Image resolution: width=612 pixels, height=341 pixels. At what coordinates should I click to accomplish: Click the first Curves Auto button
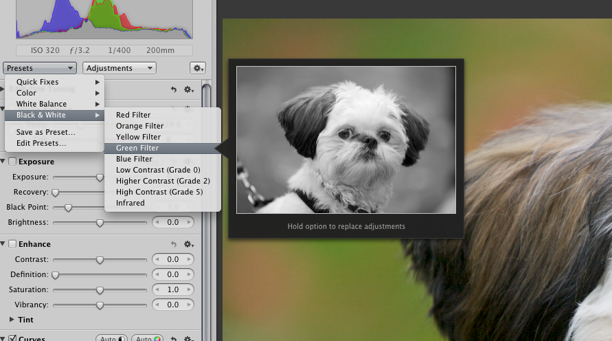coord(111,338)
